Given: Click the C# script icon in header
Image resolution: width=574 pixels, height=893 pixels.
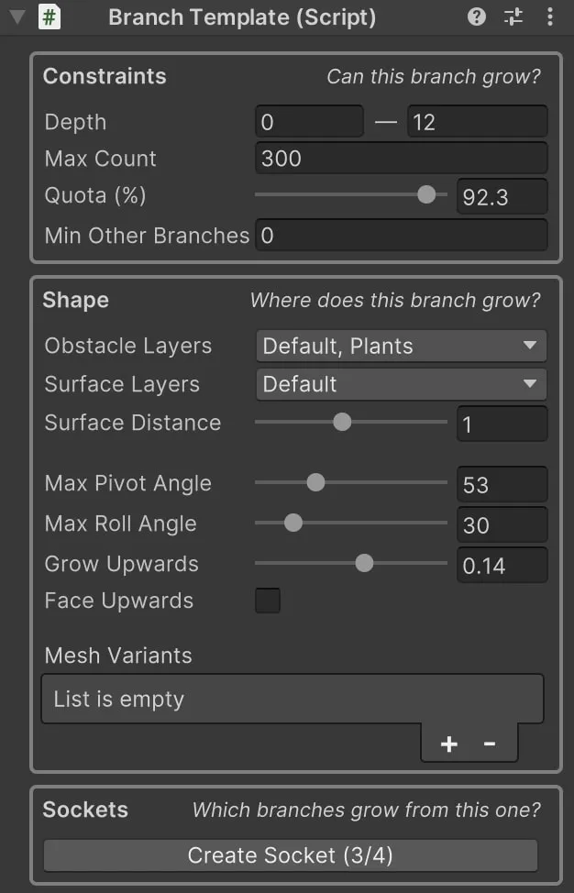Looking at the screenshot, I should tap(50, 17).
